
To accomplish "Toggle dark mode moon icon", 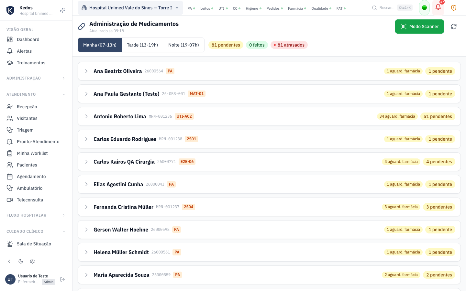I will [x=21, y=261].
